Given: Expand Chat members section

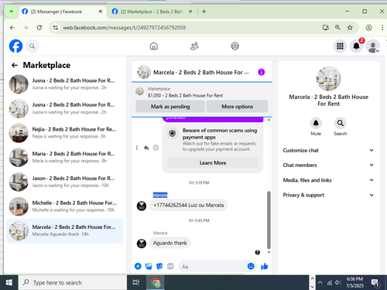Looking at the screenshot, I should tap(328, 165).
